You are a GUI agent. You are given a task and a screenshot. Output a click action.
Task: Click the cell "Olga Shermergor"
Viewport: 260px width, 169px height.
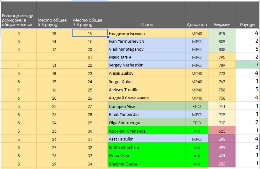[146, 122]
